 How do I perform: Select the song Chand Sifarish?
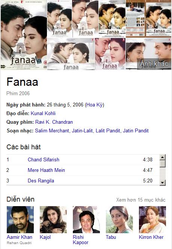[44, 159]
